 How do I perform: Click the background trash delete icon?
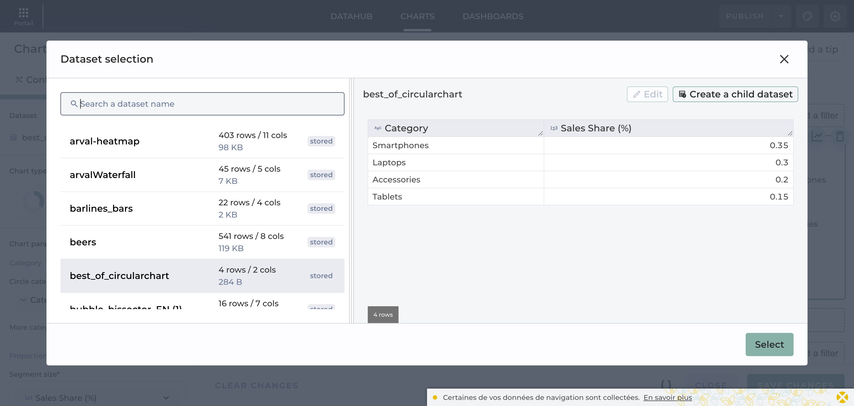click(x=840, y=136)
